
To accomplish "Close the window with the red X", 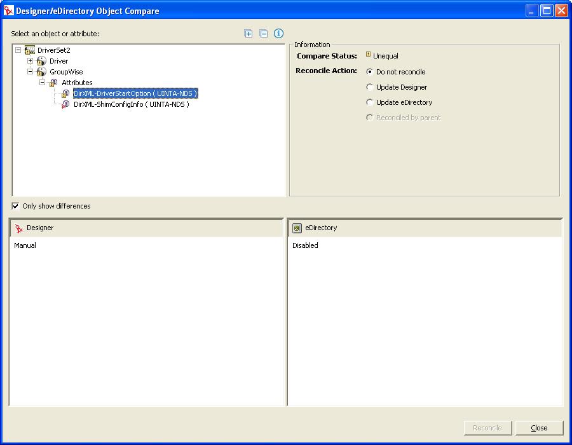I will (x=561, y=11).
